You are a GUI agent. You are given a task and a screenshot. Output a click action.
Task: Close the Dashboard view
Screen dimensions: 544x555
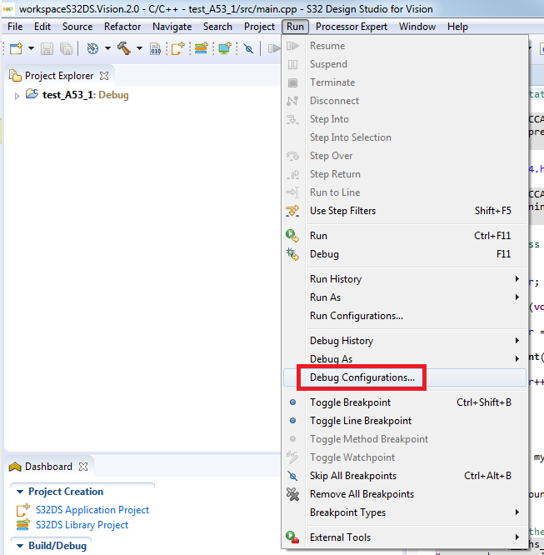coord(83,467)
